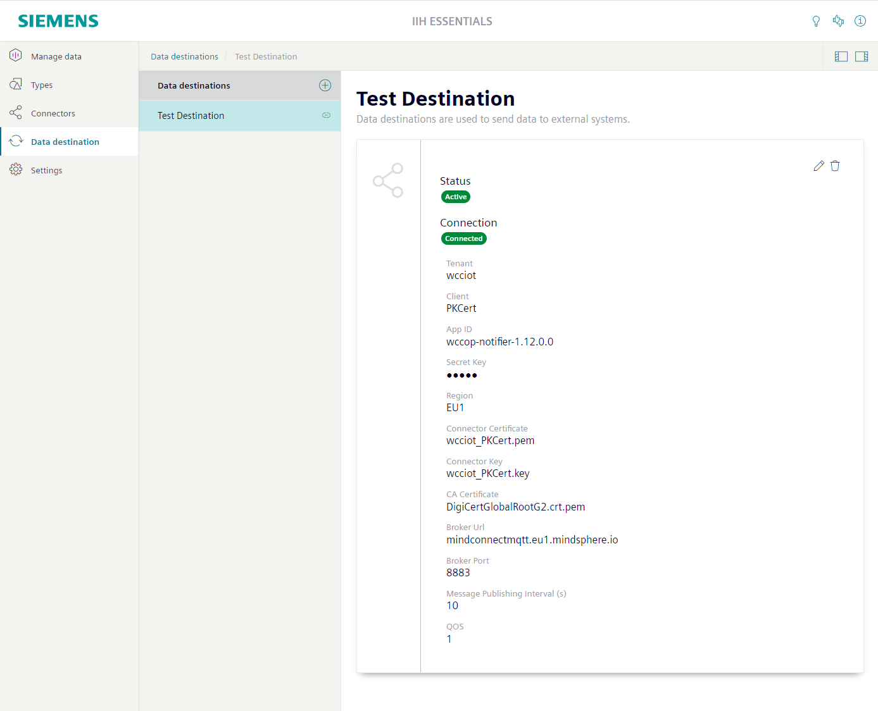Select Test Destination in destinations list
This screenshot has width=878, height=711.
click(239, 116)
